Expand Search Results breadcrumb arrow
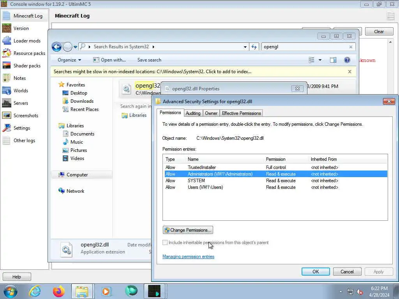This screenshot has height=299, width=399. (x=154, y=47)
